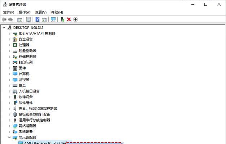Image resolution: width=226 pixels, height=144 pixels.
Task: Select the 键盘 label
Action: pos(22,86)
